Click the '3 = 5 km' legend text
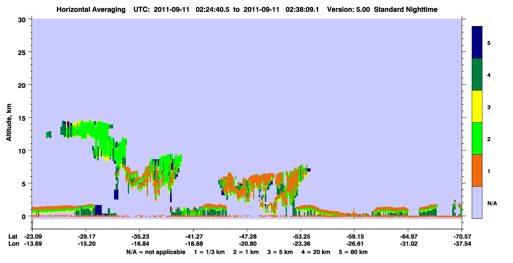Image resolution: width=513 pixels, height=263 pixels. (280, 252)
